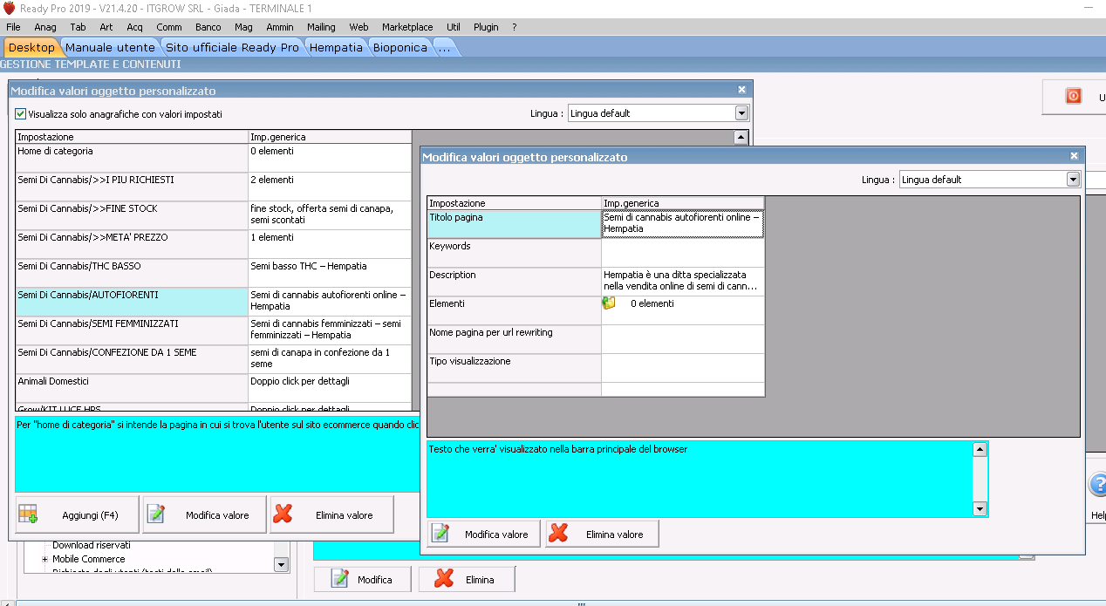Open the File menu
This screenshot has height=606, width=1106.
(x=13, y=27)
